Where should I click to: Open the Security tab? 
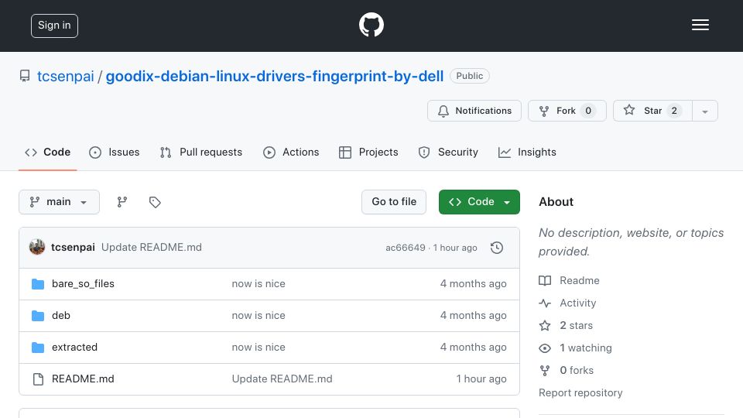[448, 152]
